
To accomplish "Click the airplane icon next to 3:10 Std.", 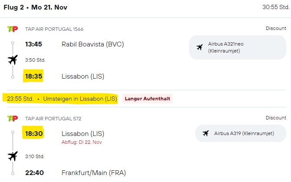I will tap(13, 156).
